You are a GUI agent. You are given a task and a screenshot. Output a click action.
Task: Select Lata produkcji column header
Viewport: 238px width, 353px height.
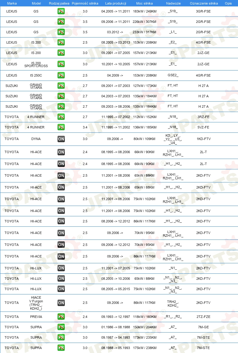[116, 3]
